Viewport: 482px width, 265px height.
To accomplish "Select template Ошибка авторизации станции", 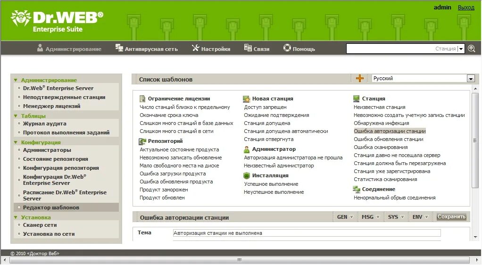I will [x=390, y=131].
